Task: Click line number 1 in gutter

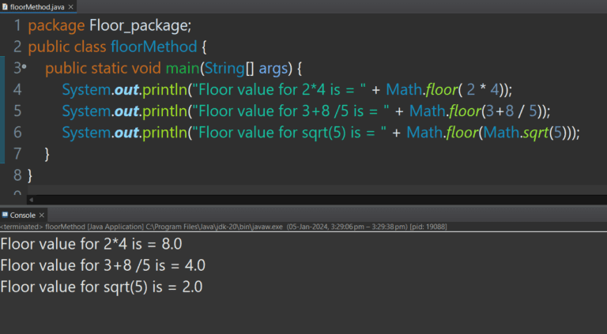Action: coord(18,25)
